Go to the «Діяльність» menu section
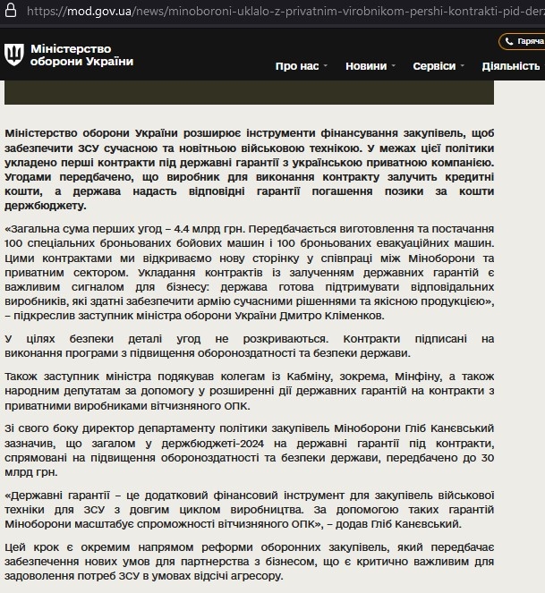 point(511,66)
